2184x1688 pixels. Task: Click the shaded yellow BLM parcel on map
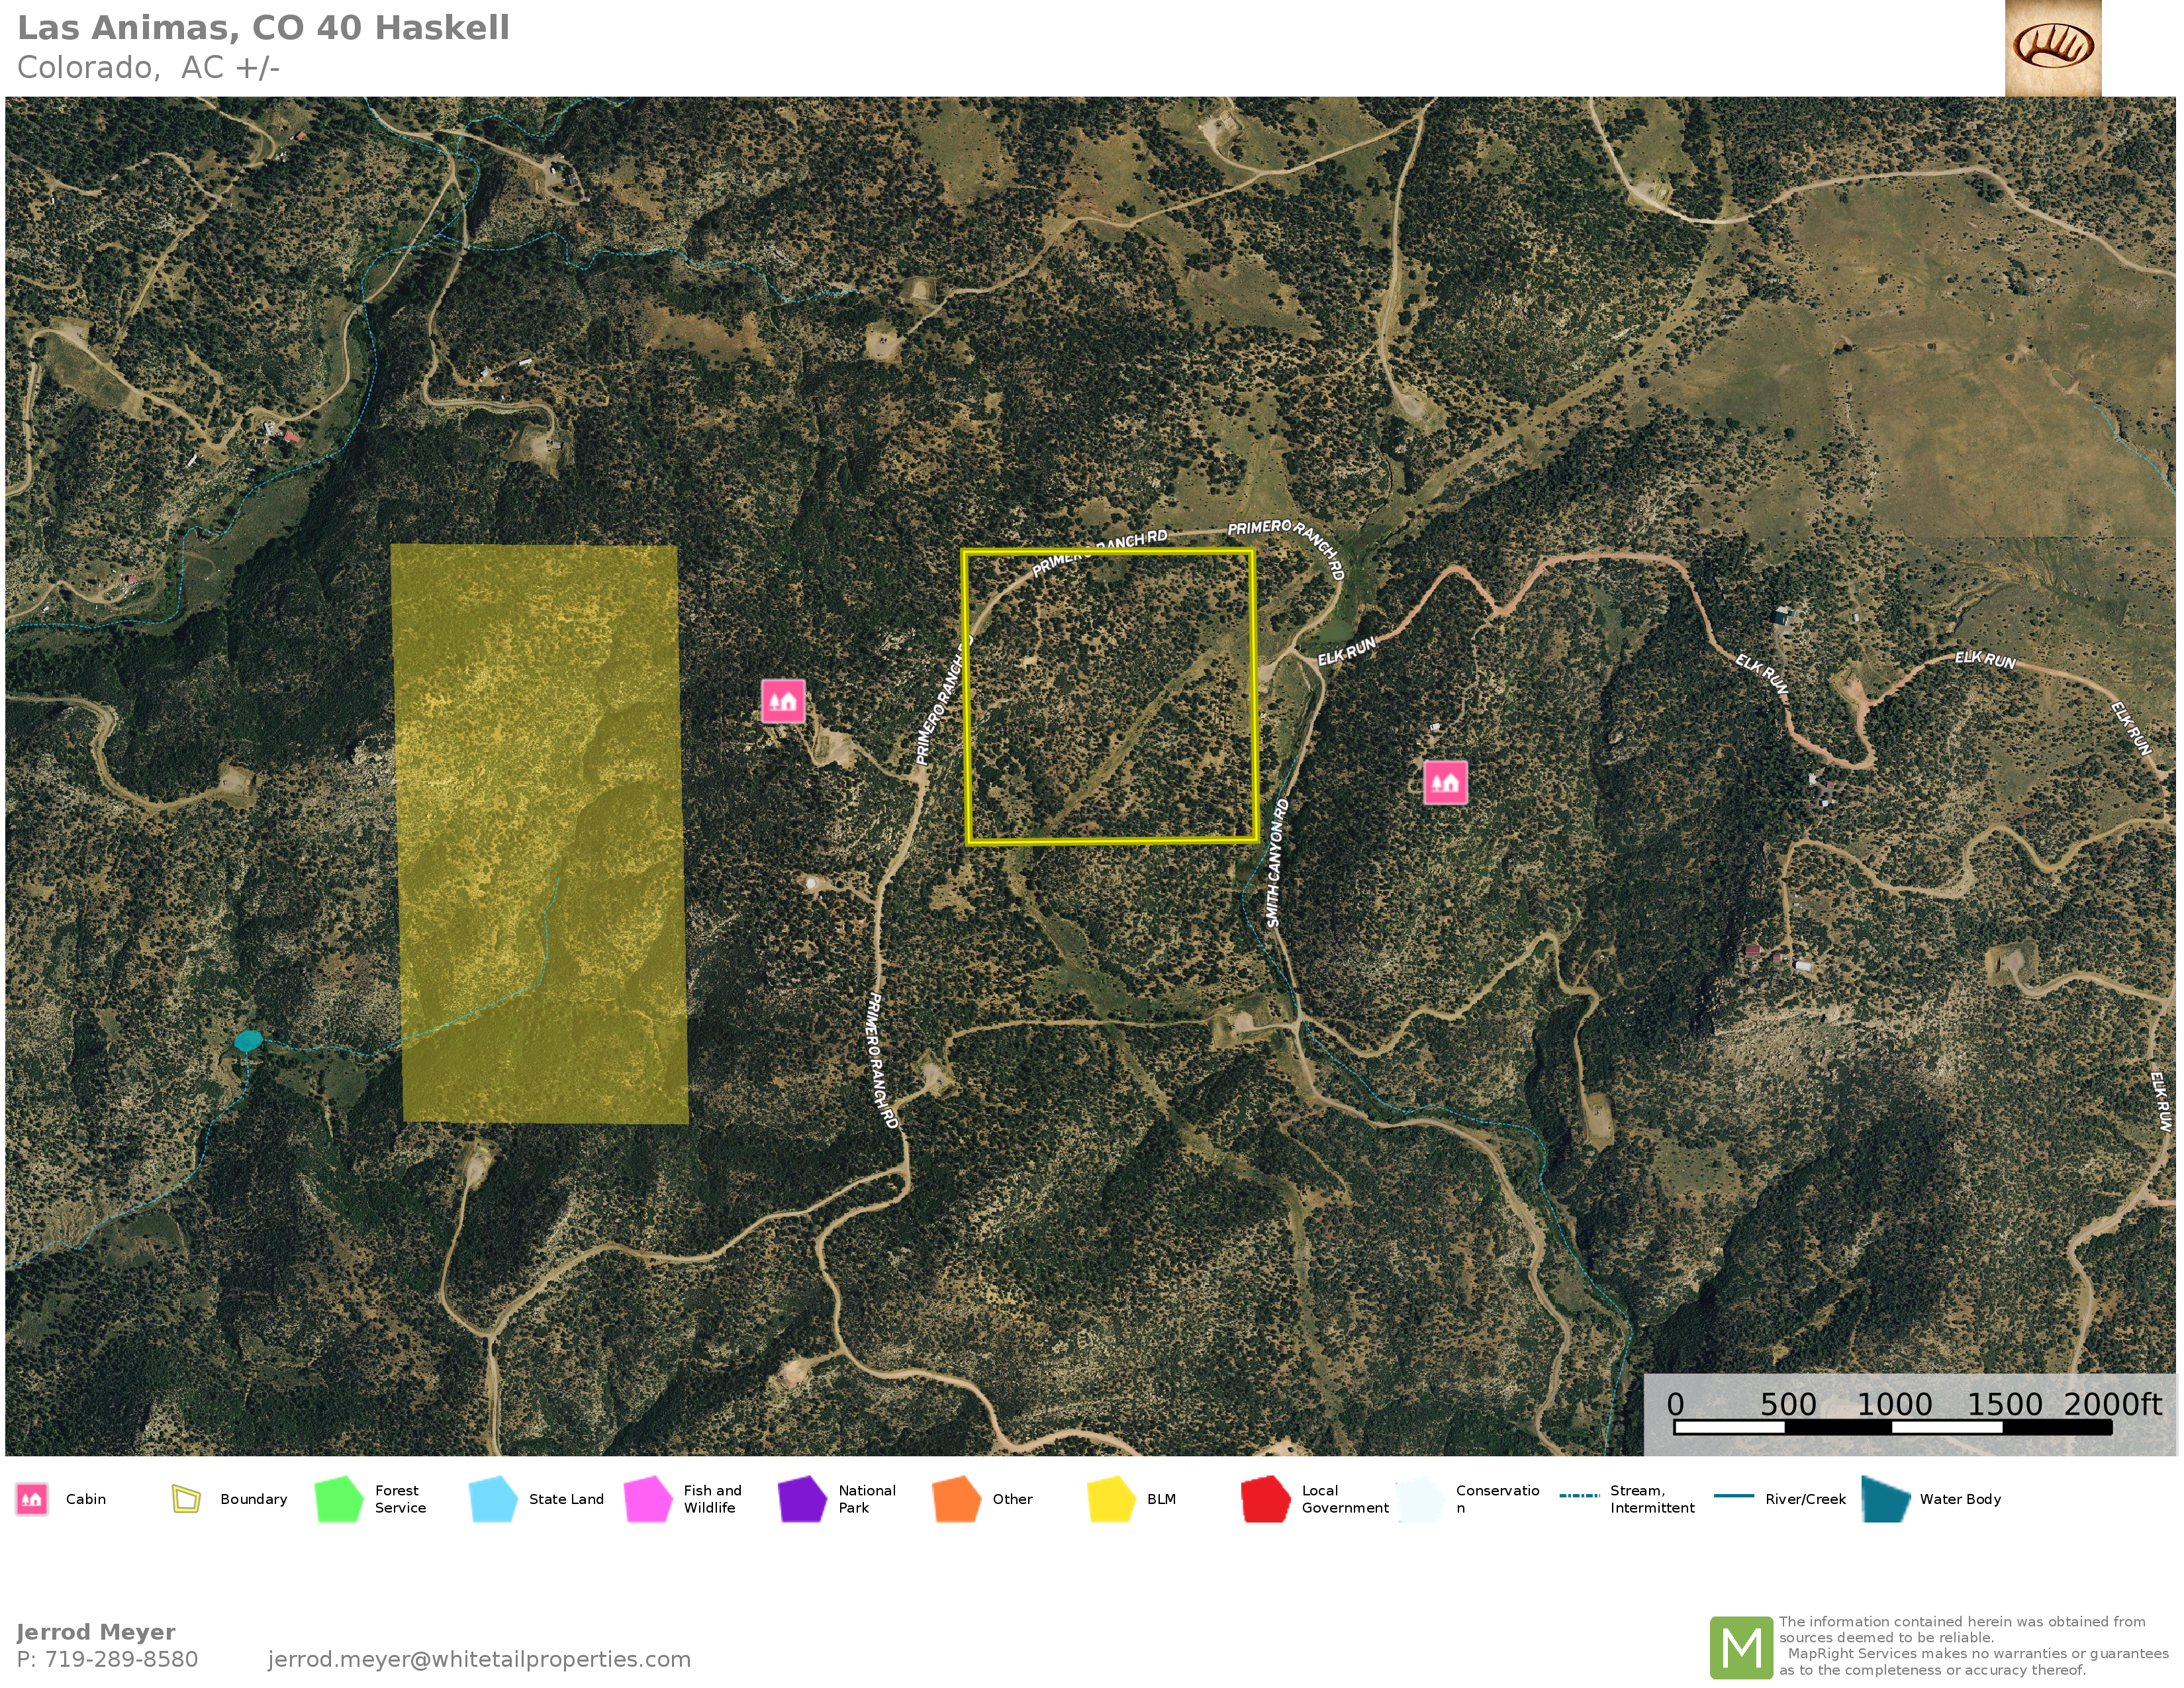[x=540, y=833]
